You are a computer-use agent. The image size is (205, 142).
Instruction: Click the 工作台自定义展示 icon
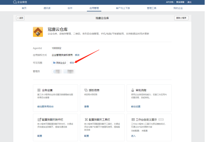[133, 119]
